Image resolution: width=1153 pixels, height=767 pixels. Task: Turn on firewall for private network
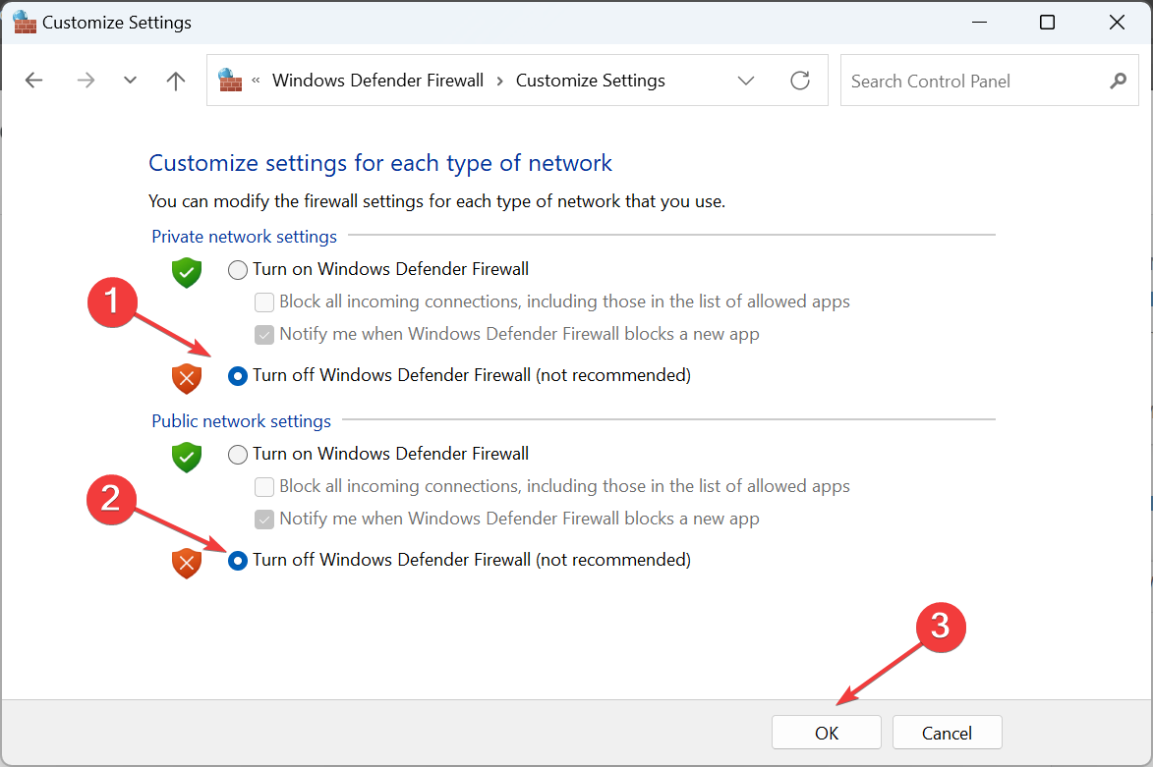pyautogui.click(x=238, y=270)
